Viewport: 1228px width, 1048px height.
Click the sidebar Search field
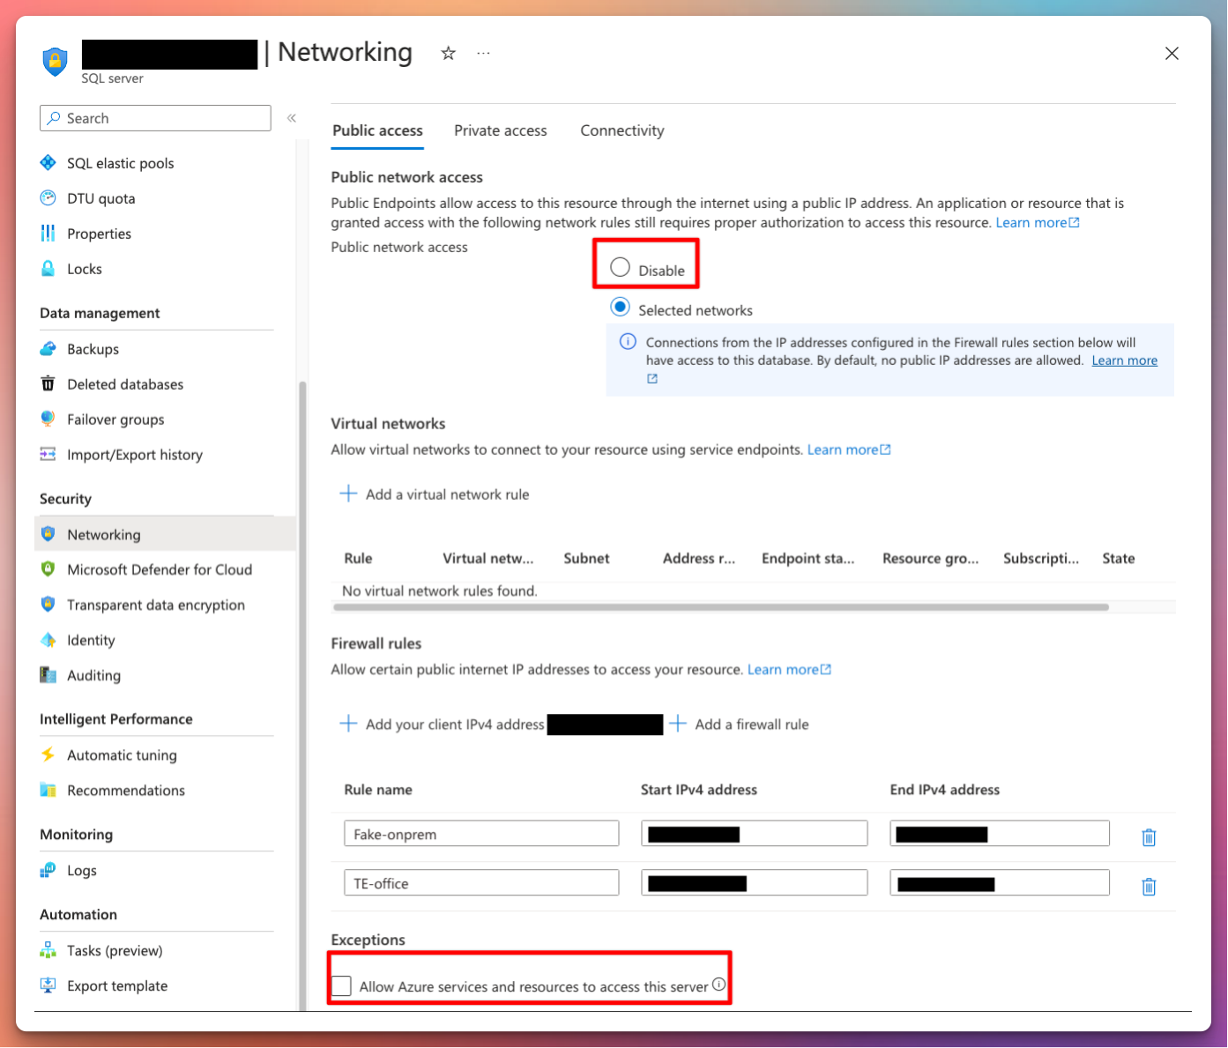(155, 118)
